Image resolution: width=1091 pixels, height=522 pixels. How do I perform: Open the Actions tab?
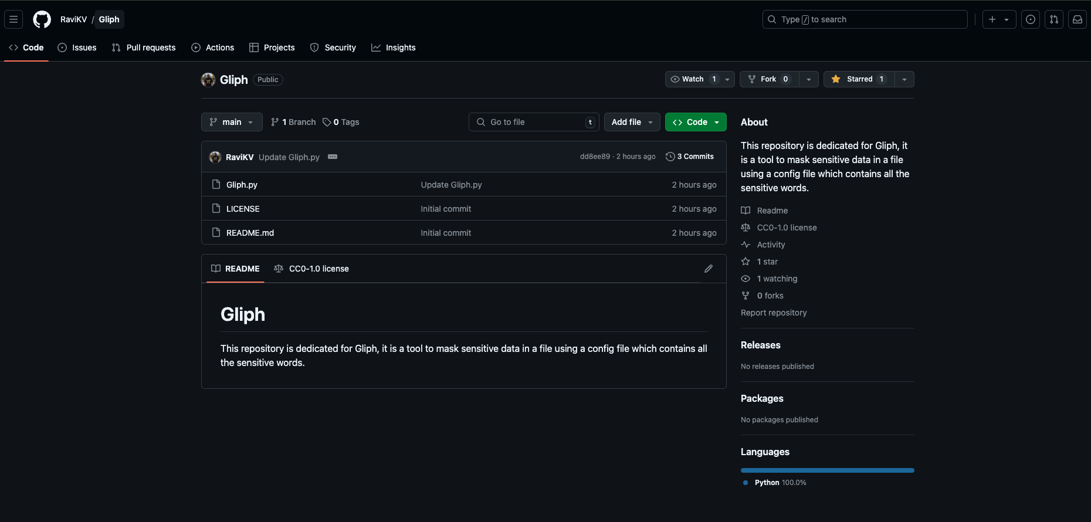click(x=213, y=48)
